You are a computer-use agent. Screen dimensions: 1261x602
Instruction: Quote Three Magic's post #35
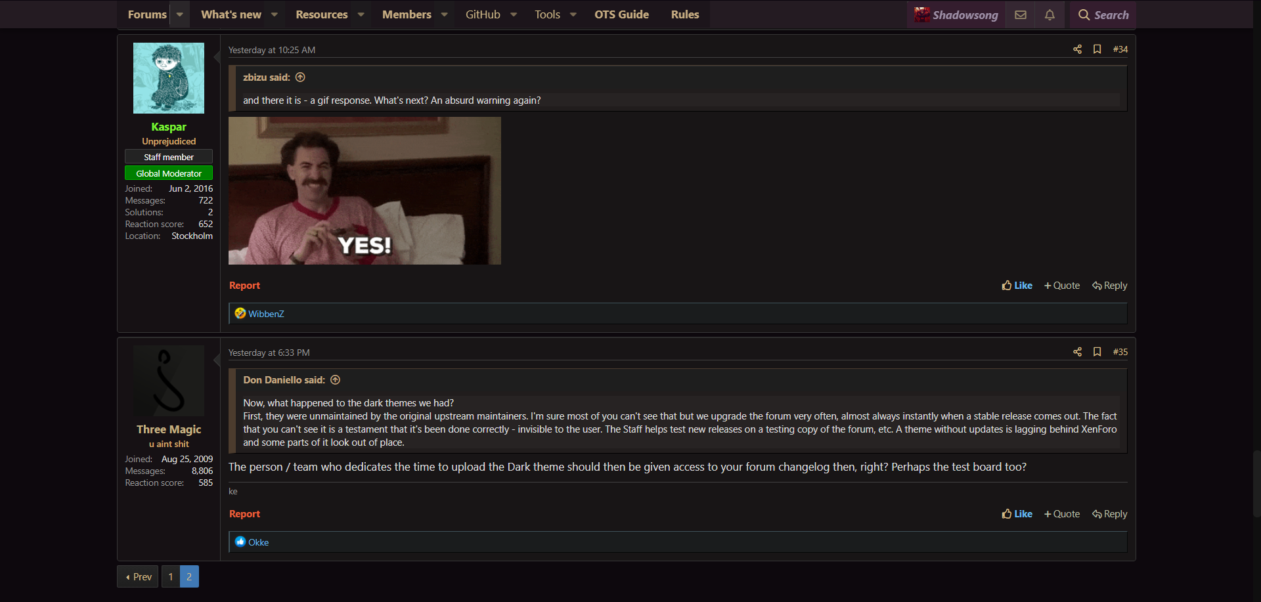click(x=1062, y=514)
